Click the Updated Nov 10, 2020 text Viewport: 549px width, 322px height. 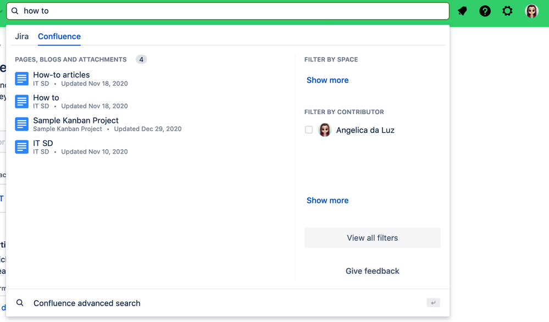[x=95, y=151]
